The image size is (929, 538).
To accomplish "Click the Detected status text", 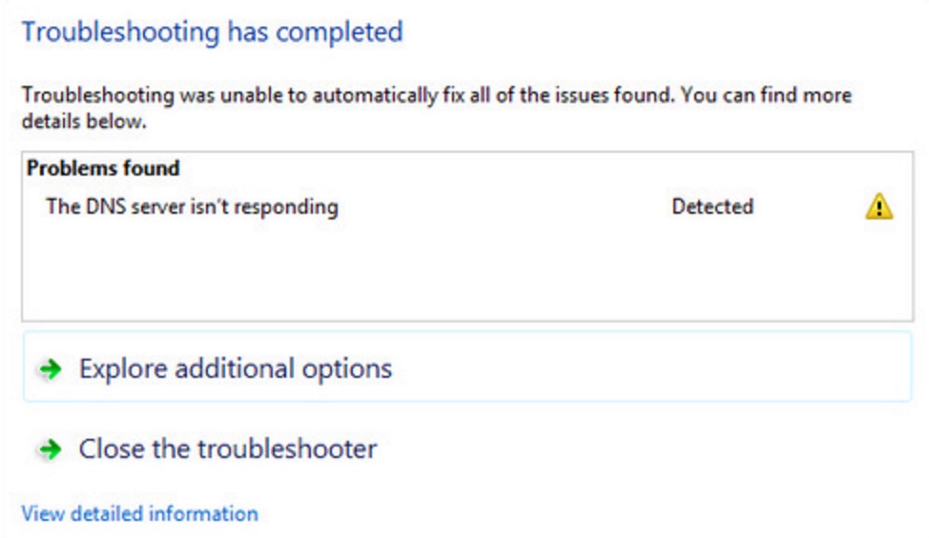I will pyautogui.click(x=712, y=206).
